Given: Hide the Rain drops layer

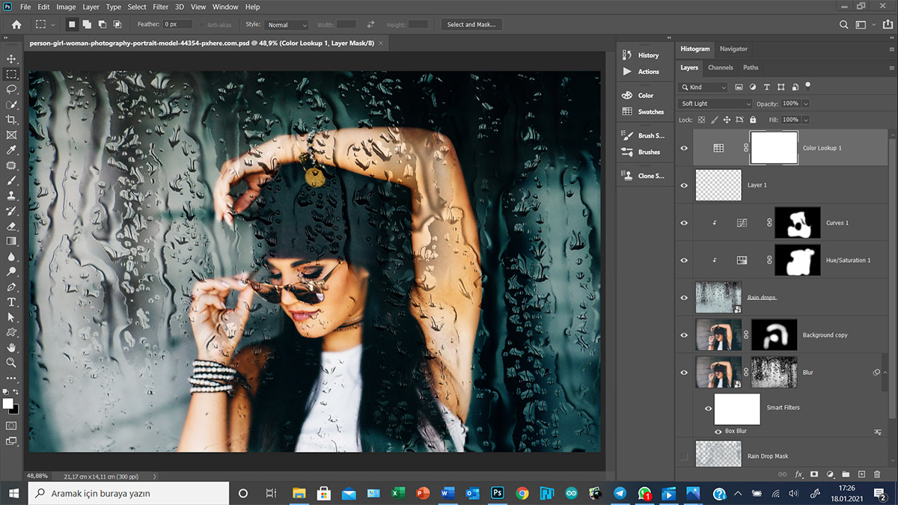Looking at the screenshot, I should coord(684,298).
